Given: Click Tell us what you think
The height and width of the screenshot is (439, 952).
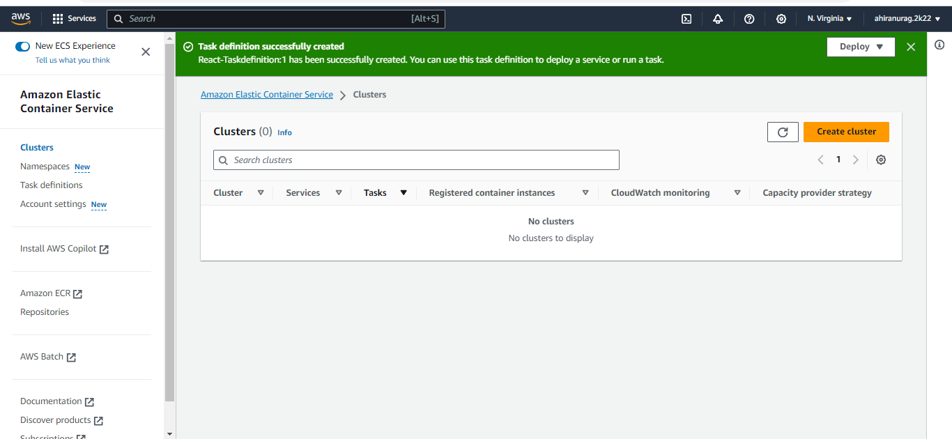Looking at the screenshot, I should (x=72, y=60).
